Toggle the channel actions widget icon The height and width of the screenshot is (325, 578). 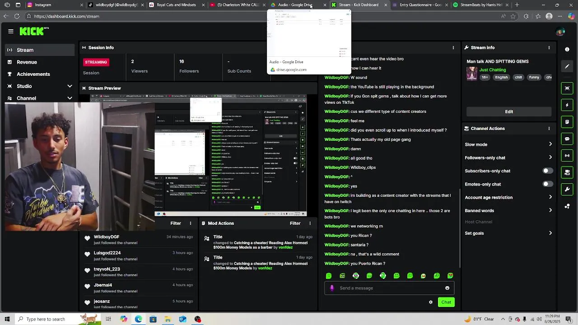(x=567, y=172)
